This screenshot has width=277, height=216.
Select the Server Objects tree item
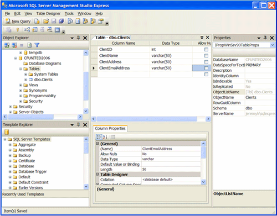click(31, 112)
